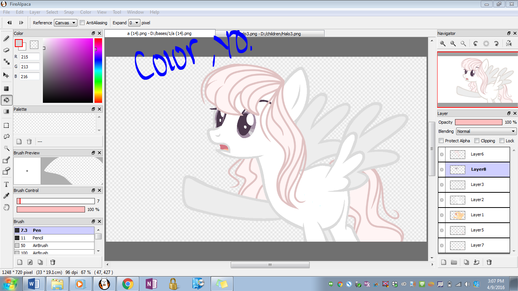The image size is (518, 291).
Task: Choose the Magic Wand tool
Action: tap(6, 148)
